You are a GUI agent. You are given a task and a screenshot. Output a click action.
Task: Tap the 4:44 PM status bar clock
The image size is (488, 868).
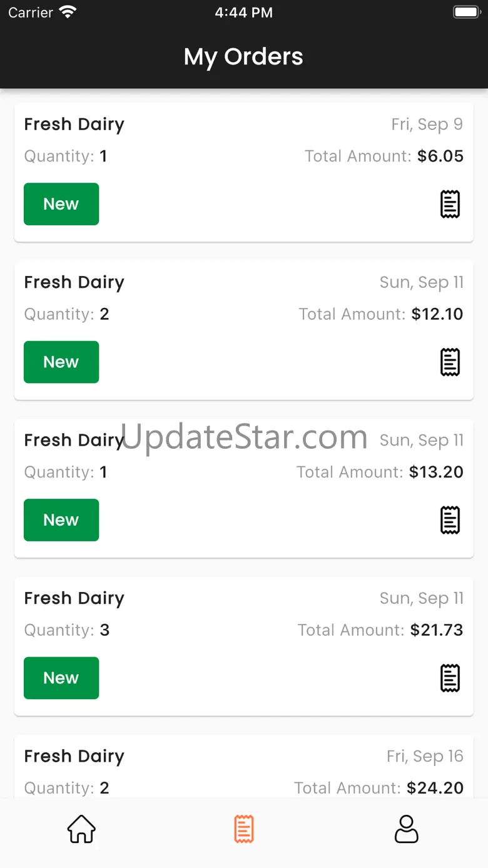point(243,13)
